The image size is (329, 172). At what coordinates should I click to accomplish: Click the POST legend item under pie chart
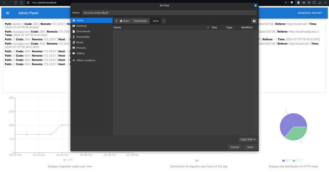[298, 161]
